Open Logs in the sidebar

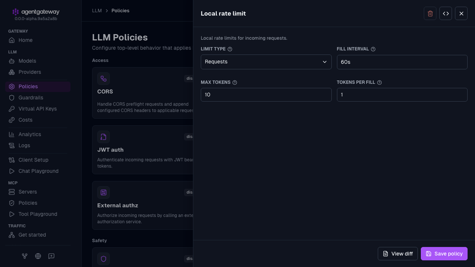click(38, 145)
